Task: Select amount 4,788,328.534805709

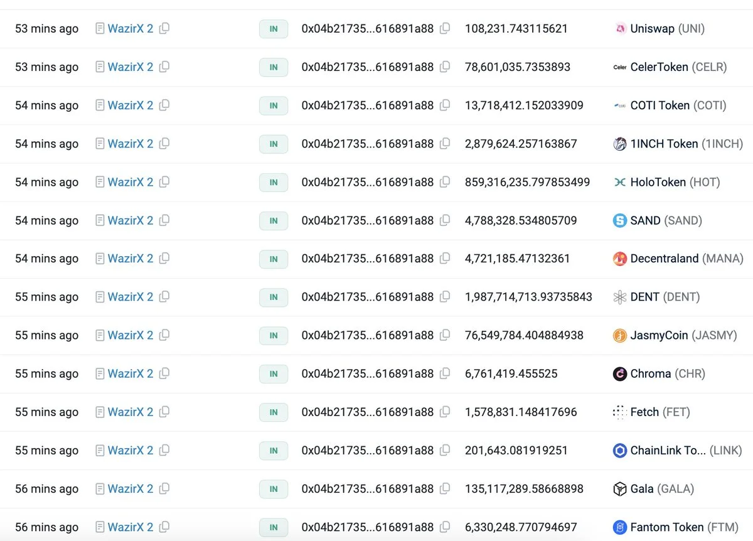Action: pos(521,220)
